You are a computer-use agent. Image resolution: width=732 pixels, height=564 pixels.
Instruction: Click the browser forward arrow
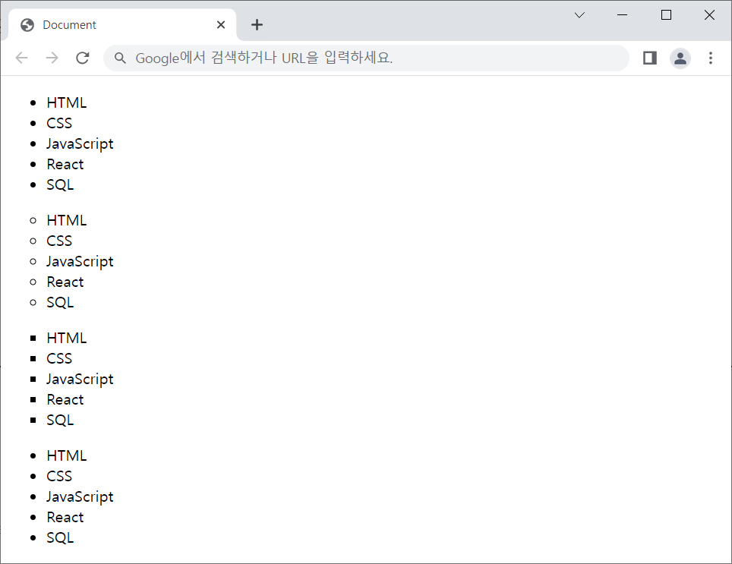[x=52, y=58]
